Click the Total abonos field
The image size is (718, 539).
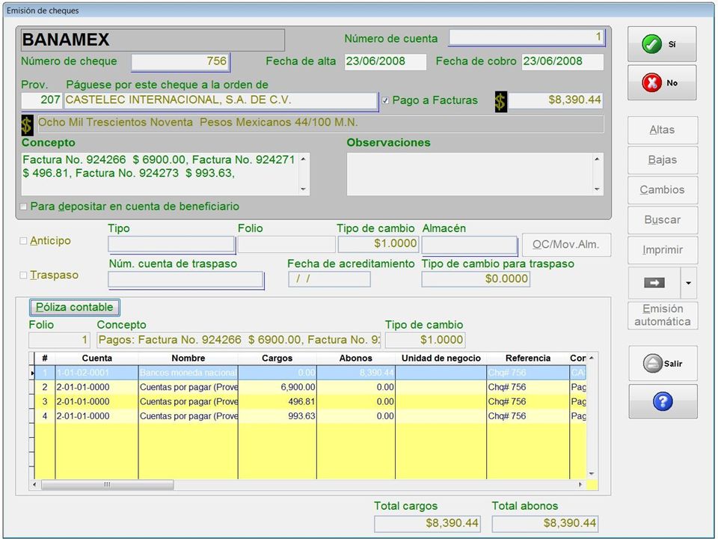pos(545,524)
